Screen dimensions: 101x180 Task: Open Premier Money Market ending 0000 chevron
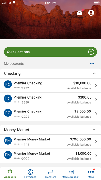tap(96, 156)
